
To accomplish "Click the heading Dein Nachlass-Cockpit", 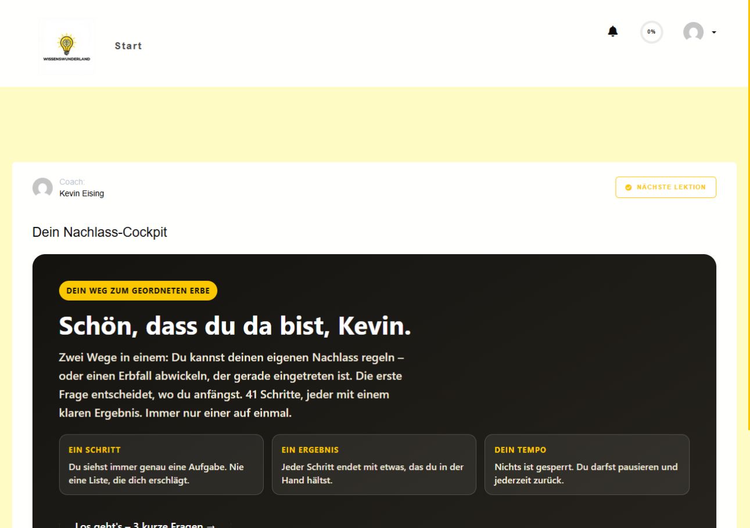I will (x=100, y=233).
